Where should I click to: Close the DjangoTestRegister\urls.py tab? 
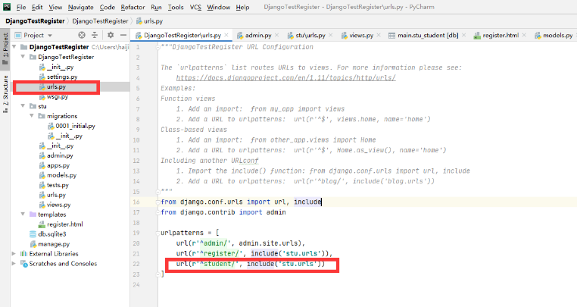(226, 35)
